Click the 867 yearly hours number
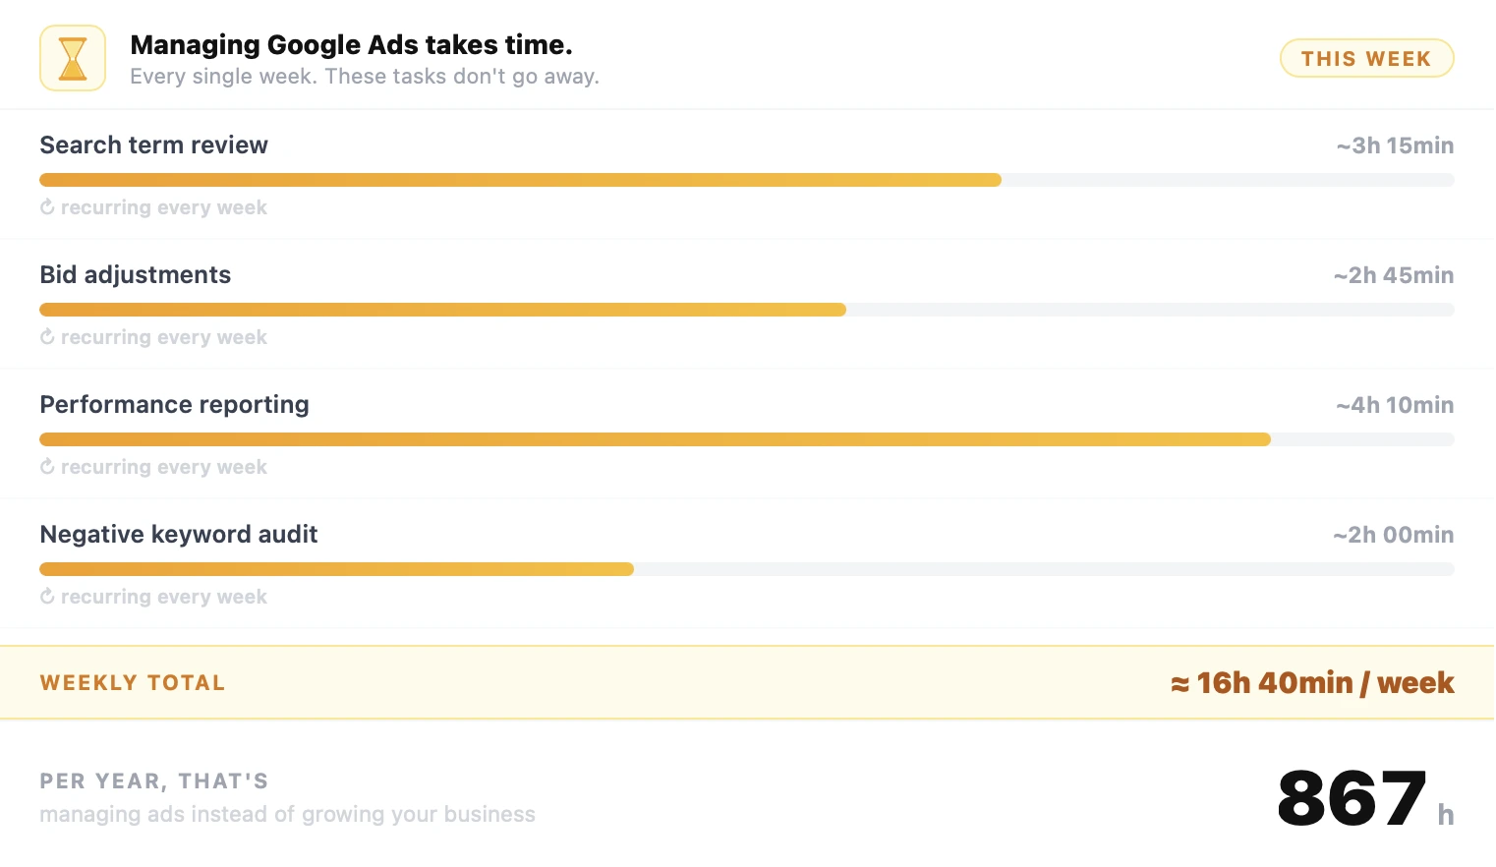Viewport: 1496px width, 867px height. (x=1351, y=798)
